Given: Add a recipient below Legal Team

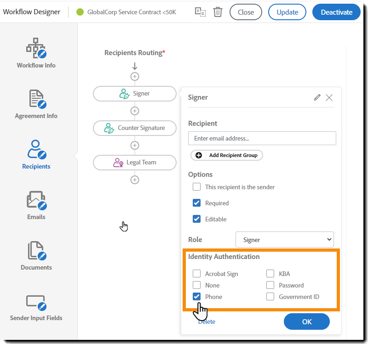Looking at the screenshot, I should (x=135, y=180).
